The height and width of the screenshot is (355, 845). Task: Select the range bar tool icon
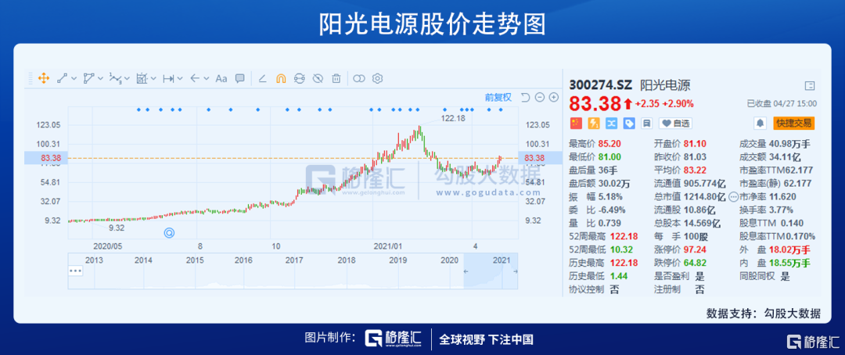pos(169,79)
